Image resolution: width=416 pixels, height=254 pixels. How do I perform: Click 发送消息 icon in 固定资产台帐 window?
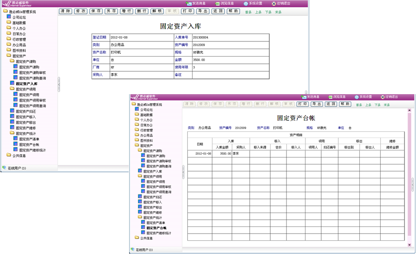(304, 97)
